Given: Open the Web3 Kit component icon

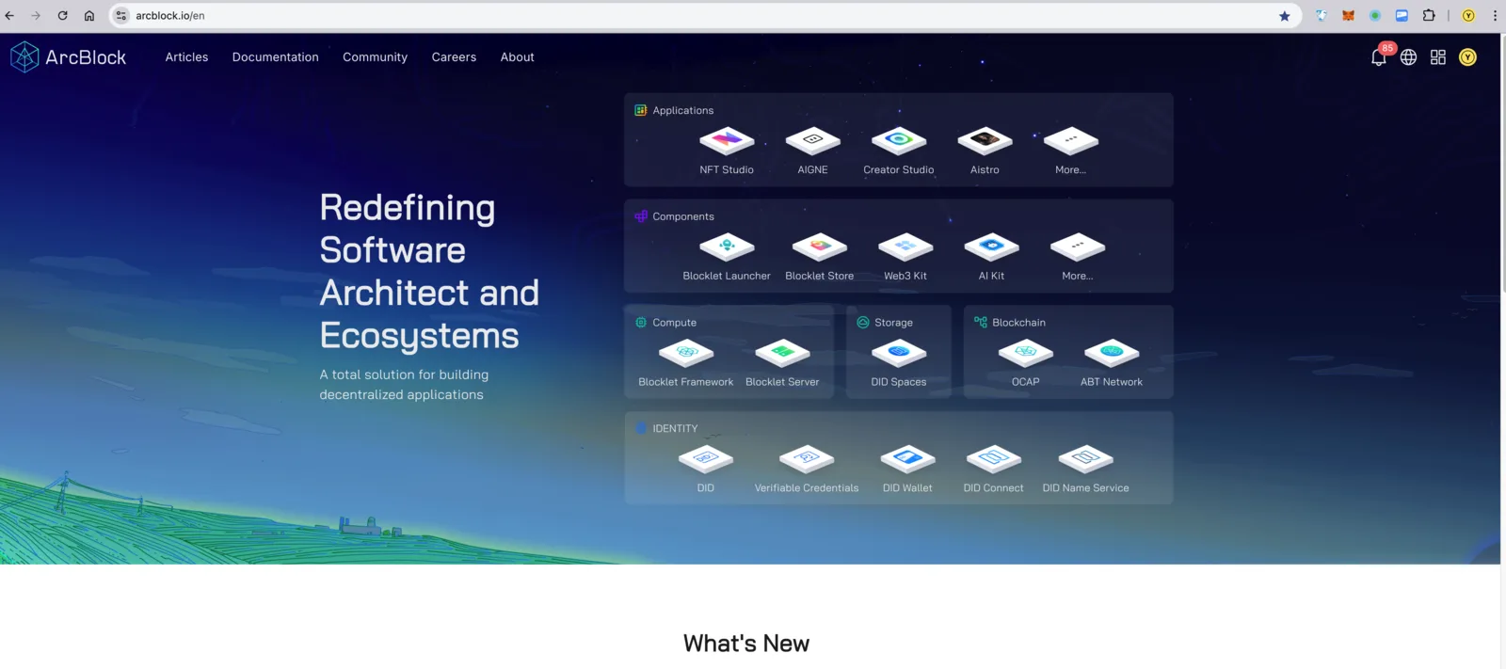Looking at the screenshot, I should pyautogui.click(x=905, y=247).
